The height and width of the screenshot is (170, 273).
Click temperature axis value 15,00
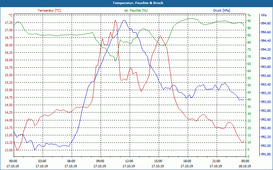point(9,90)
